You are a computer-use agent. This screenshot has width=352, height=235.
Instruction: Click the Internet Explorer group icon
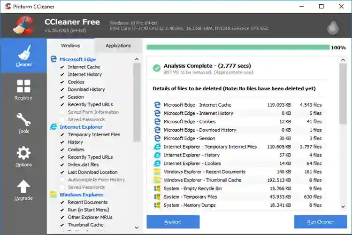(54, 127)
